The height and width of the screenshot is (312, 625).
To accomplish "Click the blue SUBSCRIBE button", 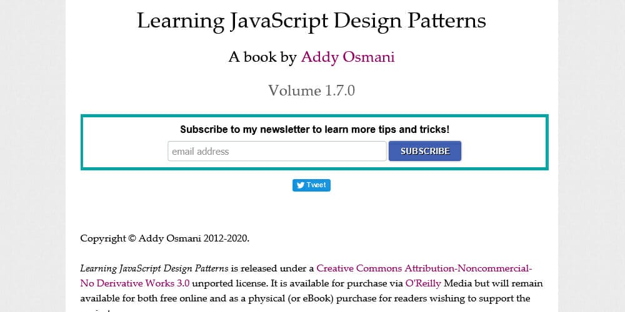I will [425, 151].
